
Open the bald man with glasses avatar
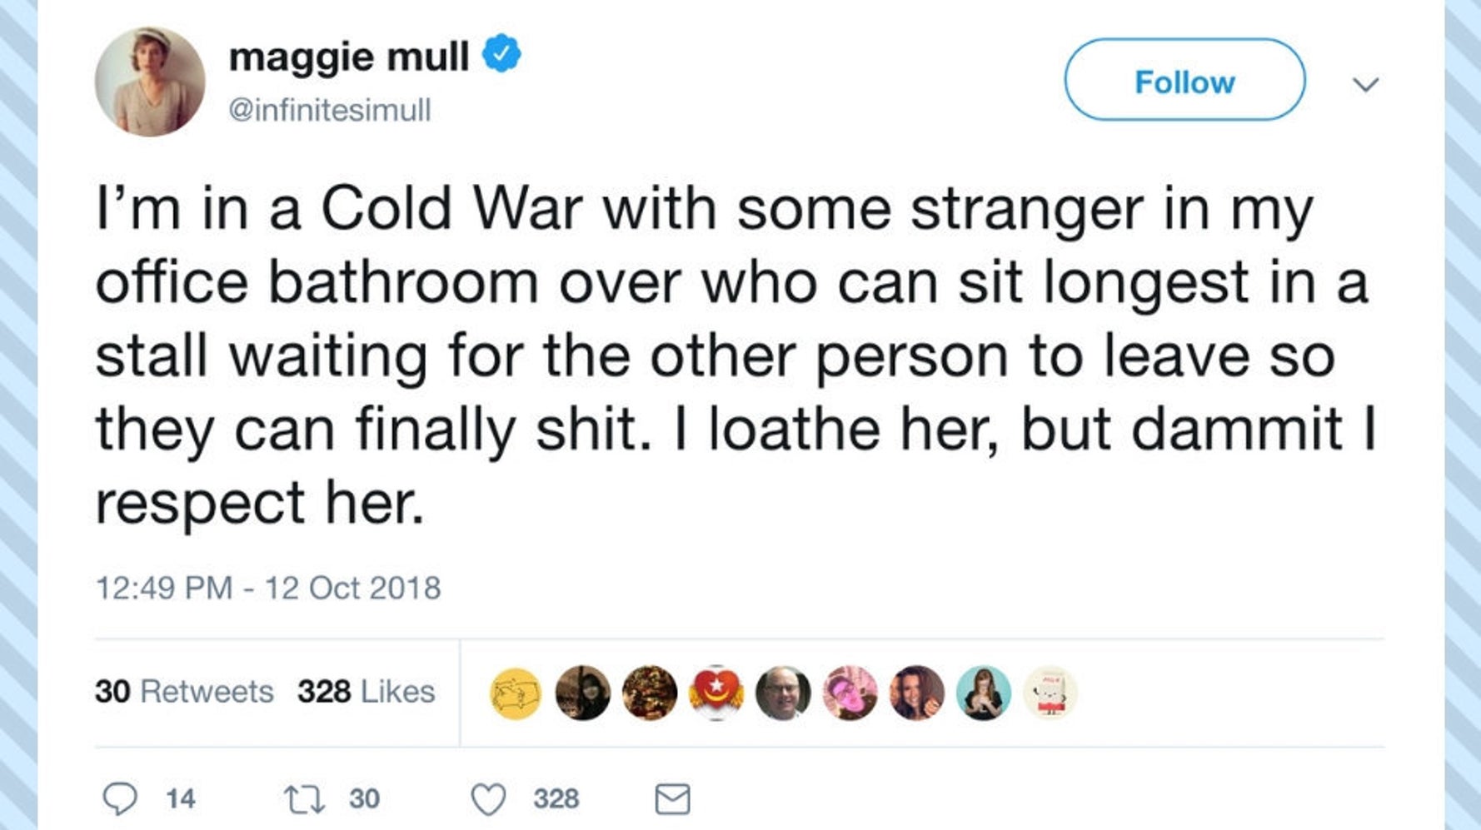point(782,693)
